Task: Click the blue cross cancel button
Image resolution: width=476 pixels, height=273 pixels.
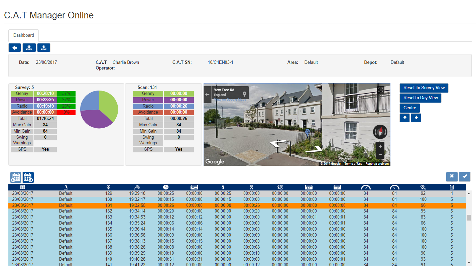Action: coord(452,176)
